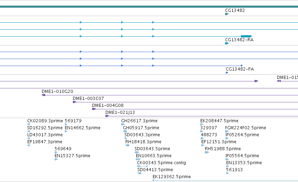Select the CG13482-RA transcript label
The width and height of the screenshot is (298, 182).
coord(239,40)
